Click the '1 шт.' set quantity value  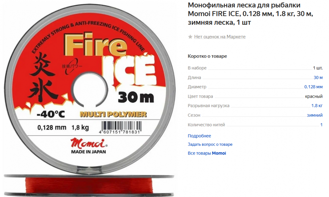click(318, 68)
